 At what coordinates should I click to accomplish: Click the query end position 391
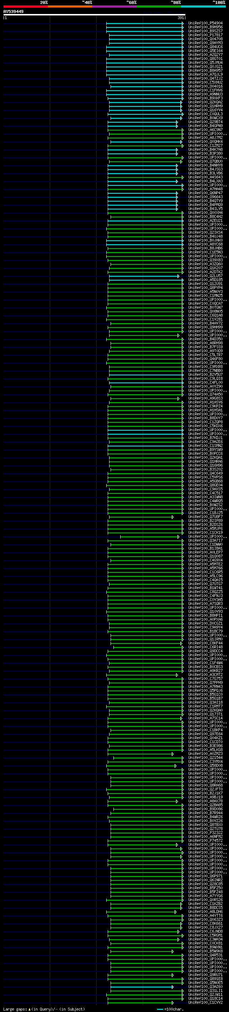(x=180, y=18)
